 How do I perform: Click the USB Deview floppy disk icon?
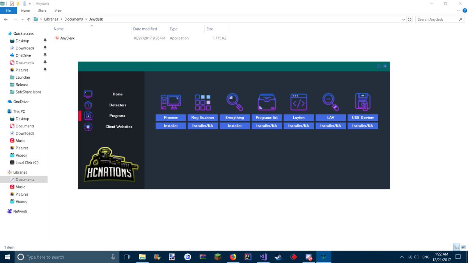pos(363,102)
